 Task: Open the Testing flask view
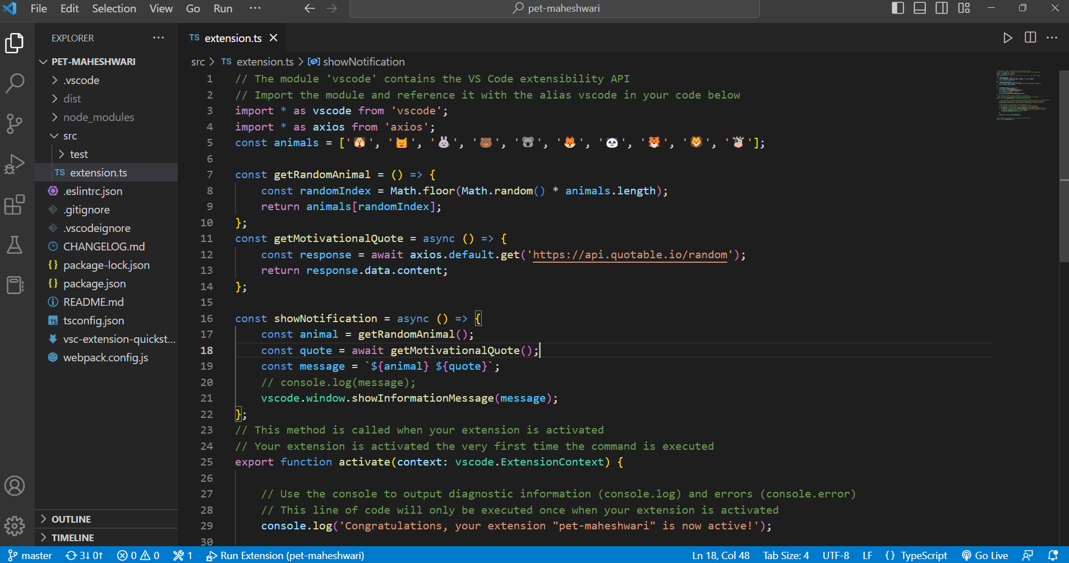15,245
